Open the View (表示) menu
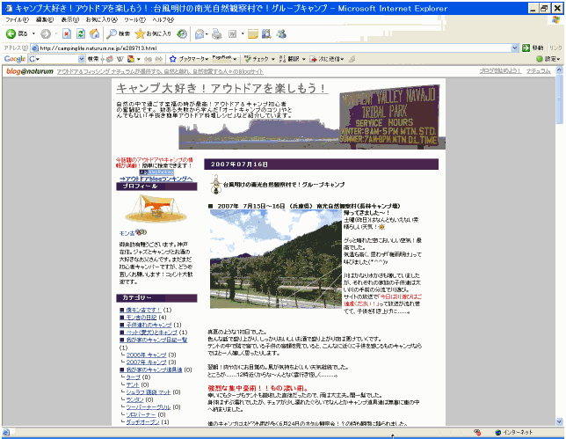 (69, 20)
